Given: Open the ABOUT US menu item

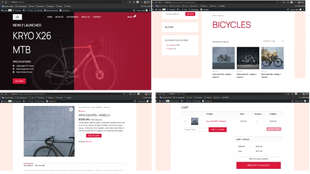Looking at the screenshot, I should pyautogui.click(x=86, y=17).
